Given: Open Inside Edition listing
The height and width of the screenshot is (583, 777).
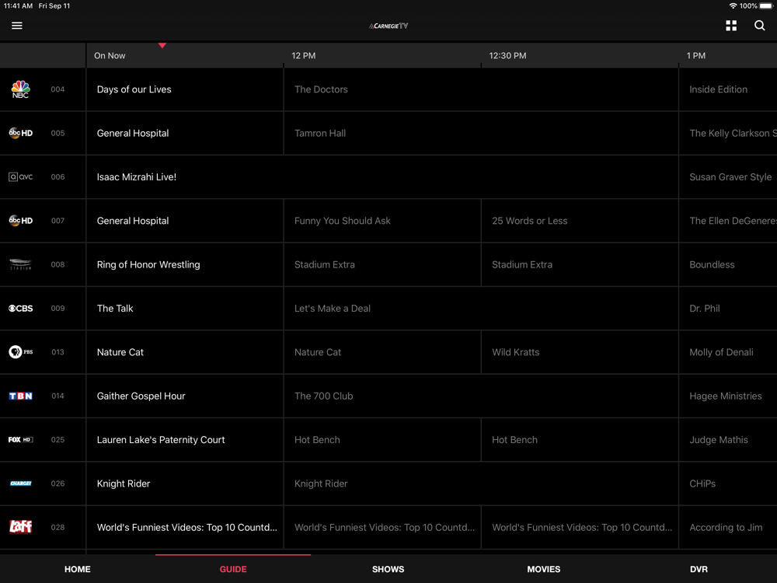Looking at the screenshot, I should tap(728, 89).
